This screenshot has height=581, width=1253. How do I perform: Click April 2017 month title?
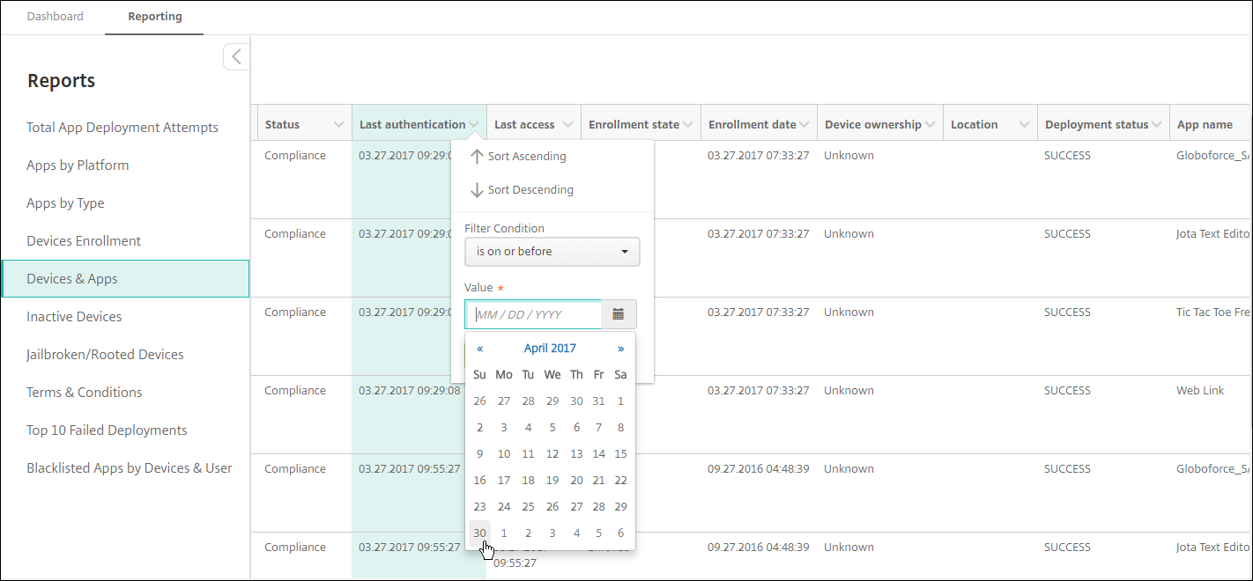[550, 349]
